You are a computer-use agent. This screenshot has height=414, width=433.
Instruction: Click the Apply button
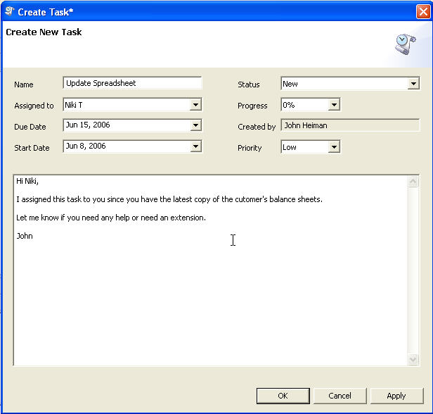tap(396, 396)
